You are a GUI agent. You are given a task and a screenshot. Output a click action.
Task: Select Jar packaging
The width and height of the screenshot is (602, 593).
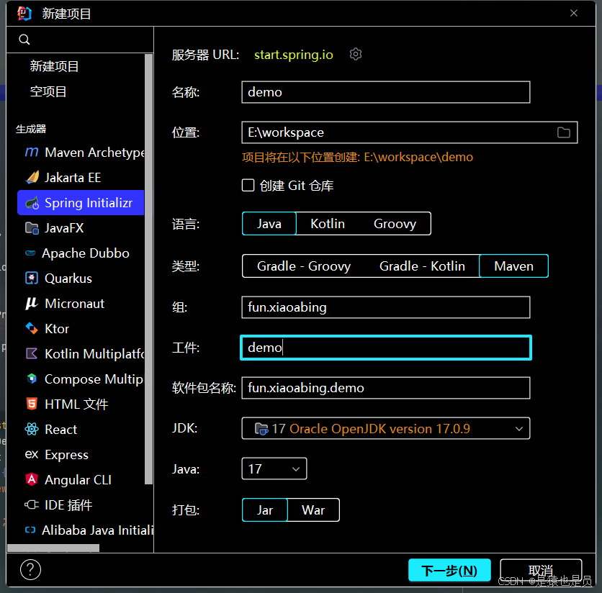click(265, 510)
